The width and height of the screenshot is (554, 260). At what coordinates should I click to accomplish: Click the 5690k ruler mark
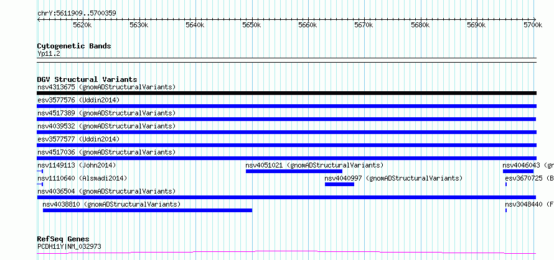pyautogui.click(x=476, y=25)
